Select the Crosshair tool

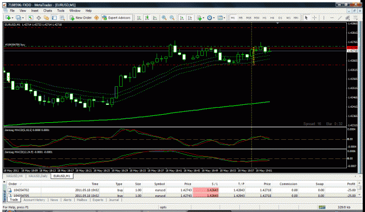(x=314, y=17)
